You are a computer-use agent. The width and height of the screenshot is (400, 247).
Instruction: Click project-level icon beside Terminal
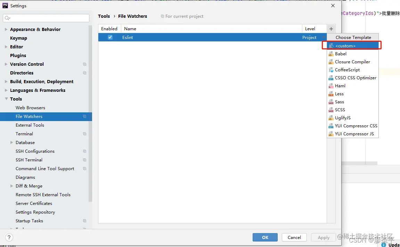click(85, 134)
